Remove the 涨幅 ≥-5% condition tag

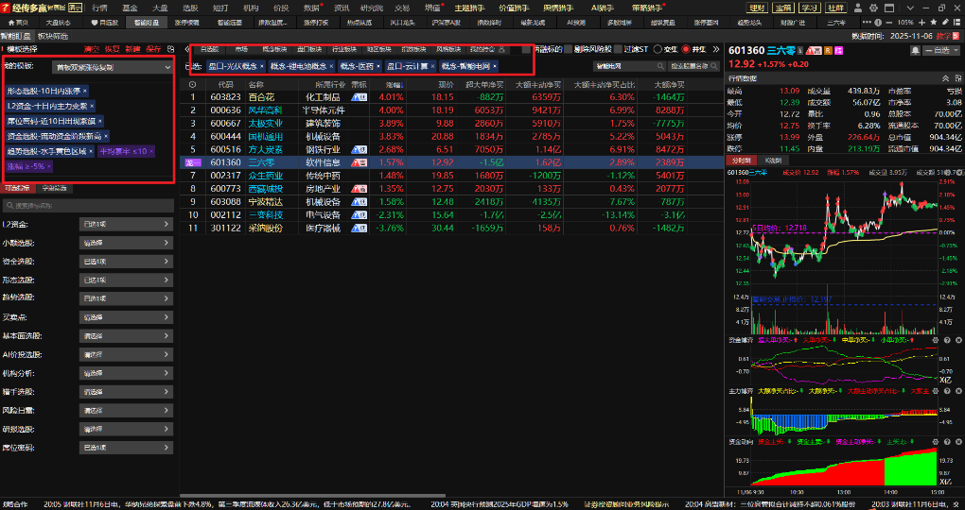(51, 166)
